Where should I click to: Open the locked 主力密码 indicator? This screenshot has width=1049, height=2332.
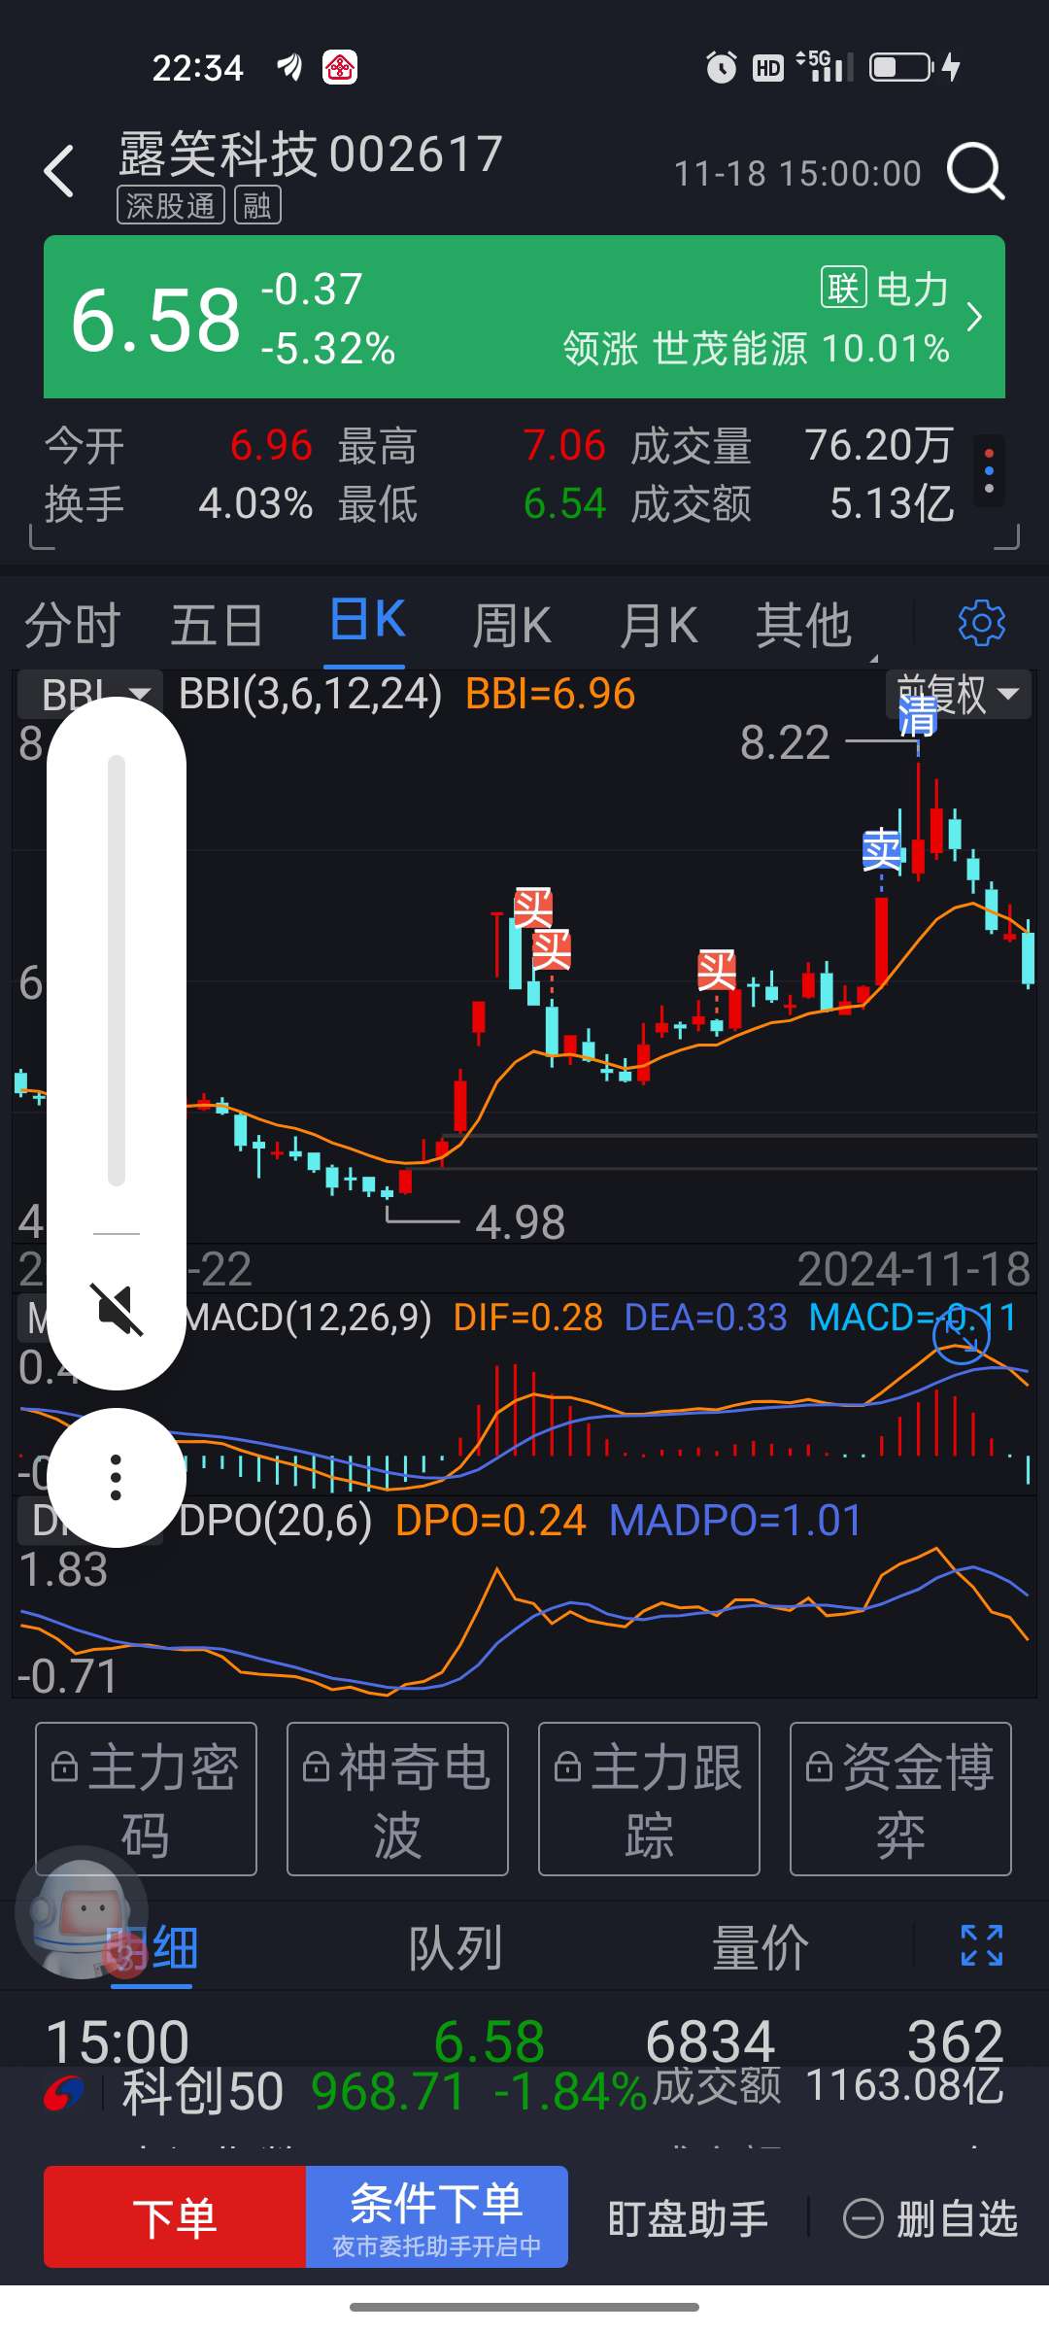coord(147,1799)
